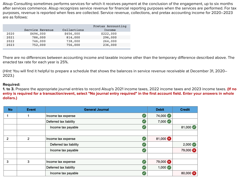Click the 2,000 credit amount field
Image resolution: width=247 pixels, height=180 pixels.
point(185,145)
